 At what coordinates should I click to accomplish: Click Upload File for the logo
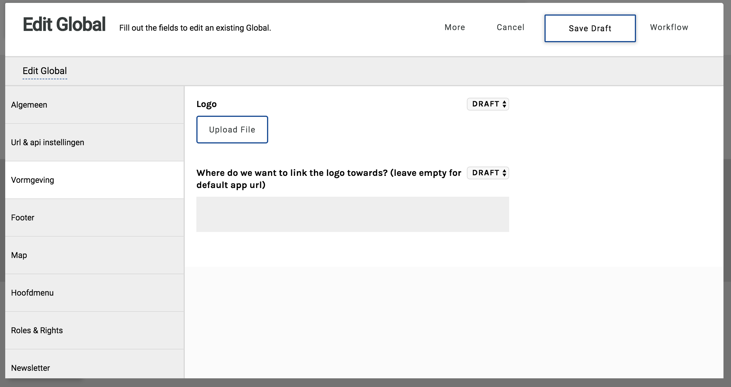[232, 130]
